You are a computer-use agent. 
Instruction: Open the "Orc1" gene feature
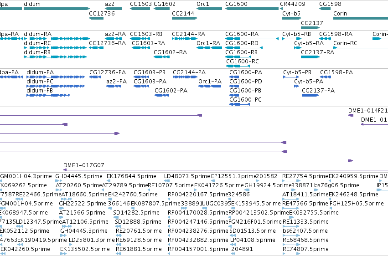click(x=209, y=9)
